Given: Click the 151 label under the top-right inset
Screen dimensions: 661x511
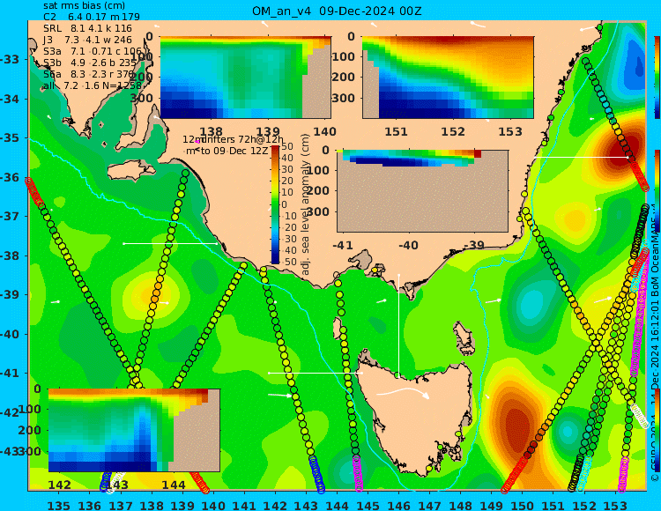Looking at the screenshot, I should 397,131.
